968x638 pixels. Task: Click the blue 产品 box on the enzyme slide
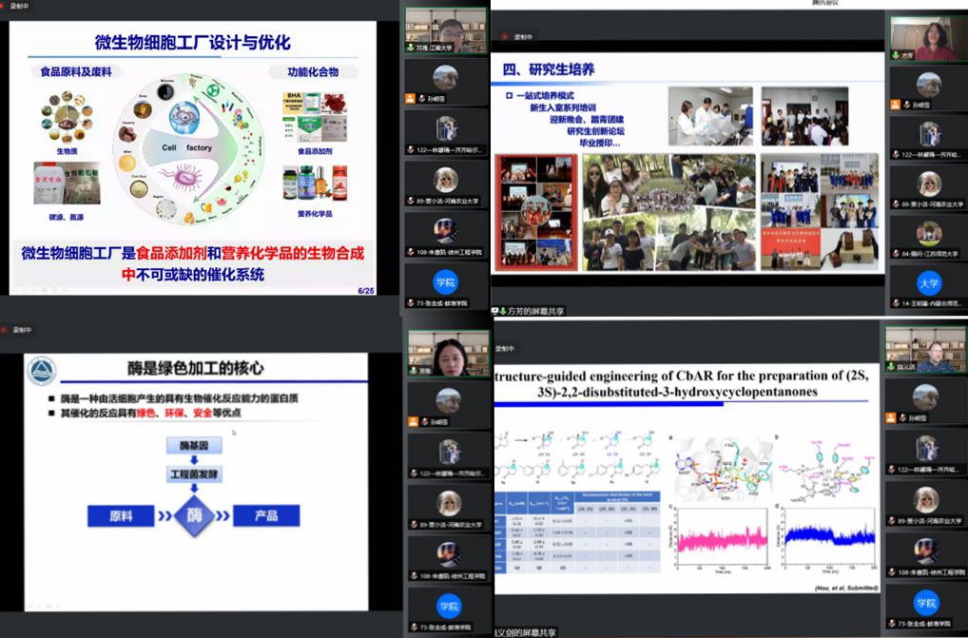pyautogui.click(x=266, y=516)
